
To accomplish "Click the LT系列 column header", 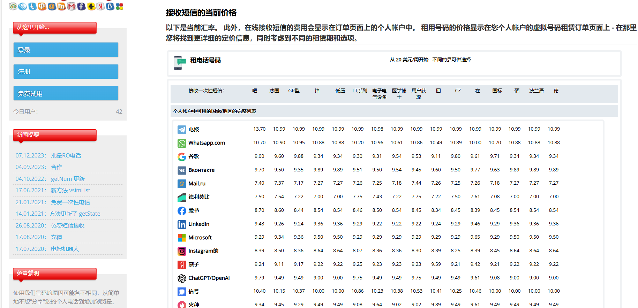I will click(360, 91).
